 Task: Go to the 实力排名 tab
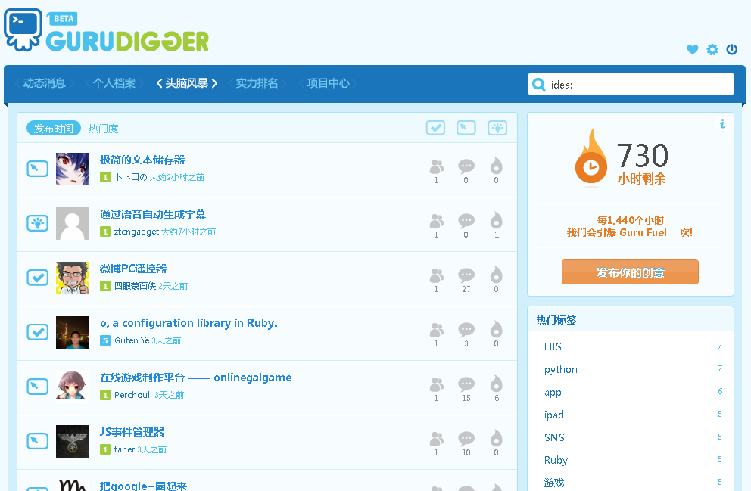[x=257, y=83]
